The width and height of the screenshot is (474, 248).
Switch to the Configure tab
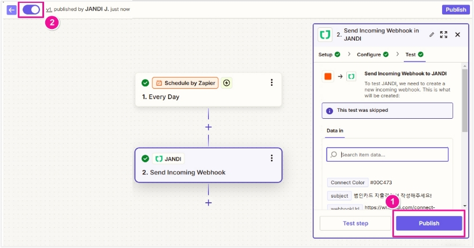372,54
